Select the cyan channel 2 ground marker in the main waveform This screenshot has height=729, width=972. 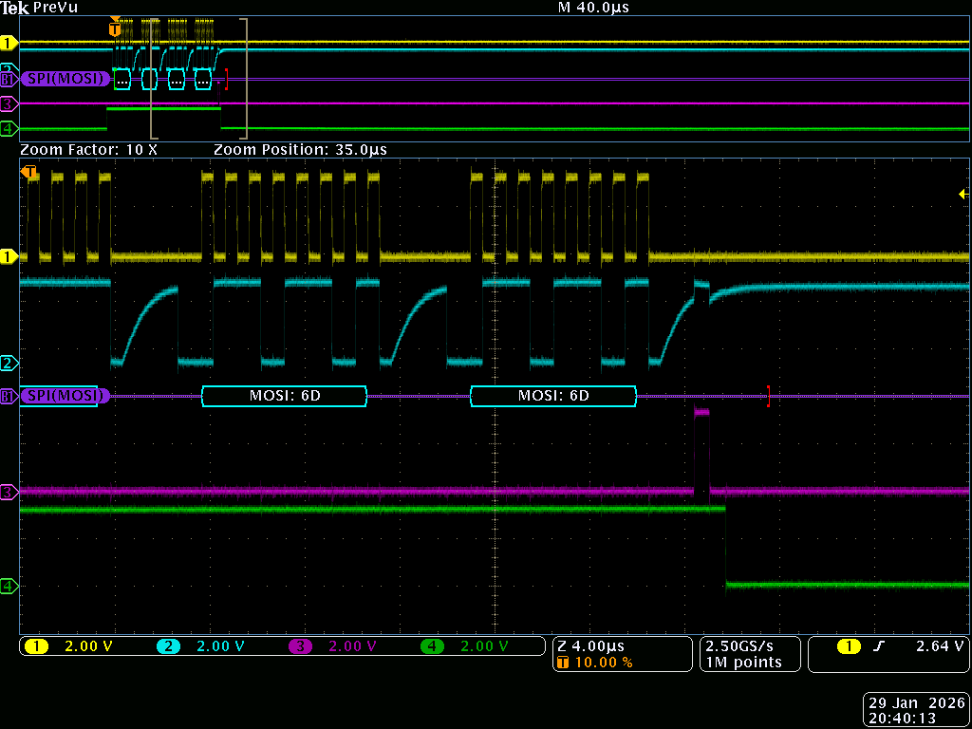(9, 363)
